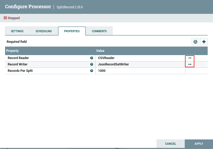The width and height of the screenshot is (213, 149).
Task: Select the Properties tab
Action: pos(72,31)
